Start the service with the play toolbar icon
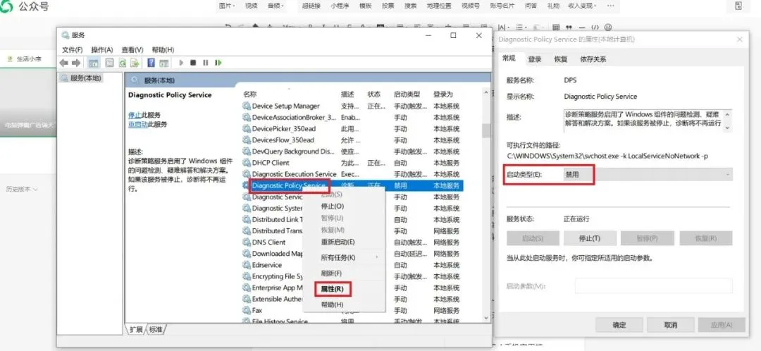This screenshot has height=351, width=761. click(181, 63)
